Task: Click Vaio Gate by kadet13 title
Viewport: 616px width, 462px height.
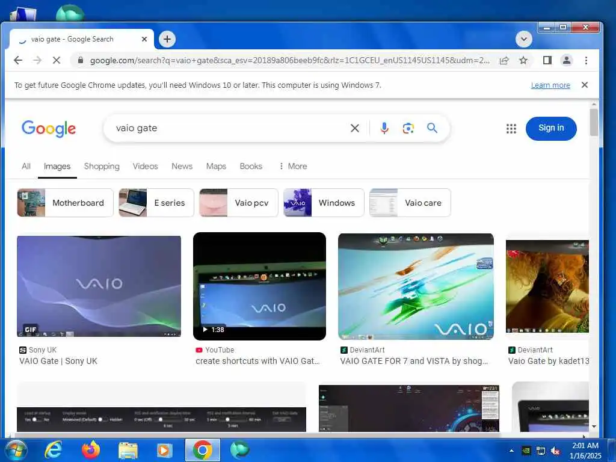Action: pos(549,361)
